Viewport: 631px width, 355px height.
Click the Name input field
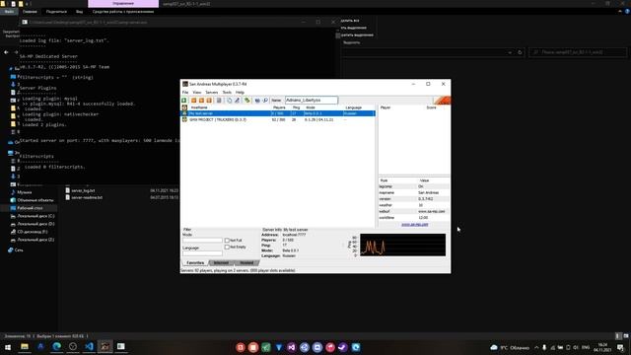312,101
